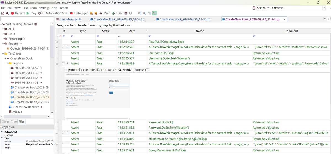The image size is (331, 154).
Task: Open the UIAutomation Spy tool
Action: (x=52, y=13)
